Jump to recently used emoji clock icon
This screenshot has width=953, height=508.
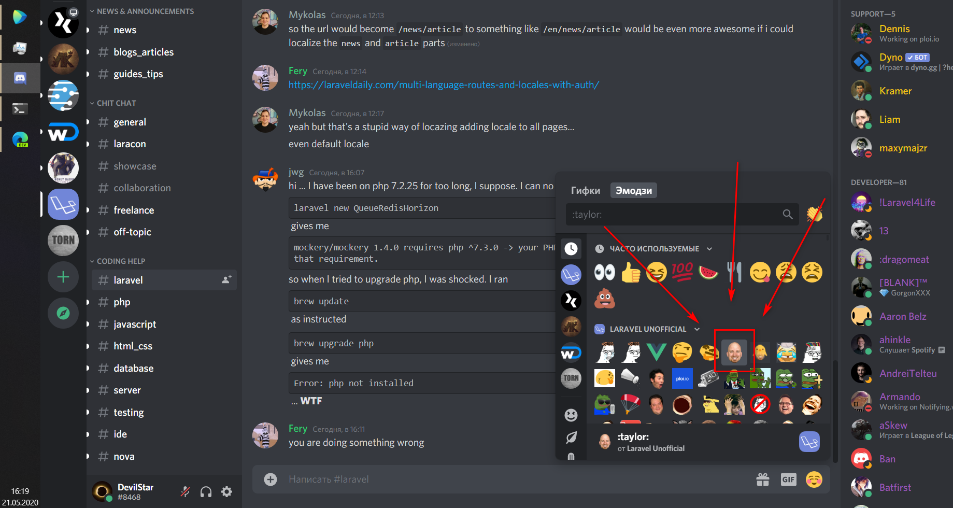[571, 249]
